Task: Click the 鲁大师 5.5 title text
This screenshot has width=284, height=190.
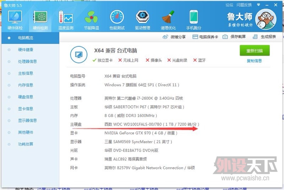Action: pos(13,5)
